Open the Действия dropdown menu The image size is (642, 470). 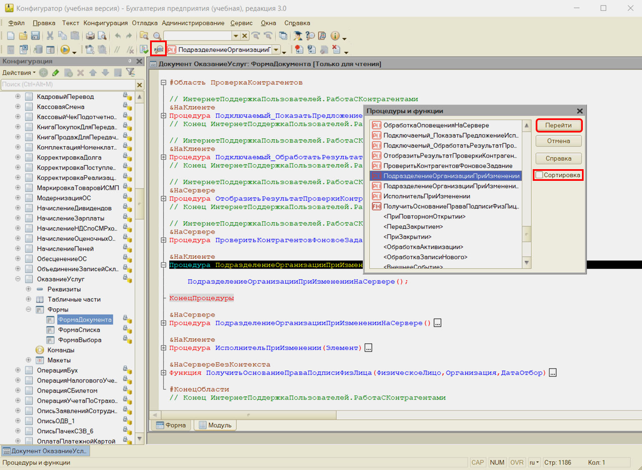pyautogui.click(x=19, y=72)
